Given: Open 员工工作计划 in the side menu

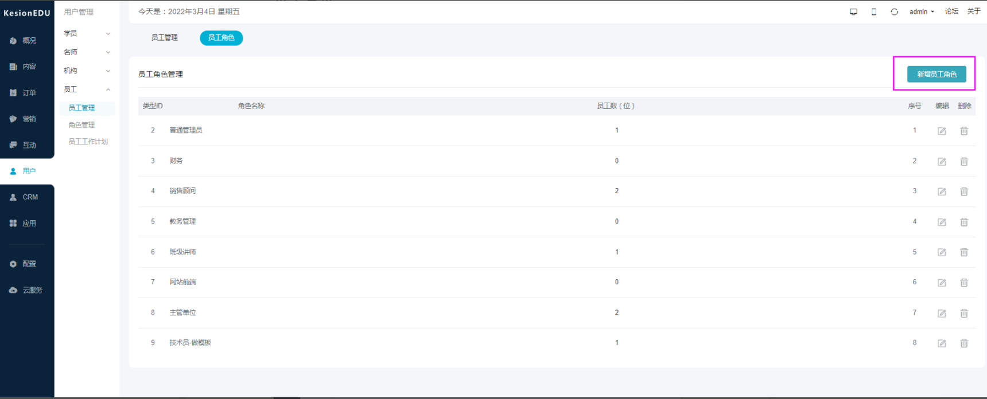Looking at the screenshot, I should point(88,142).
